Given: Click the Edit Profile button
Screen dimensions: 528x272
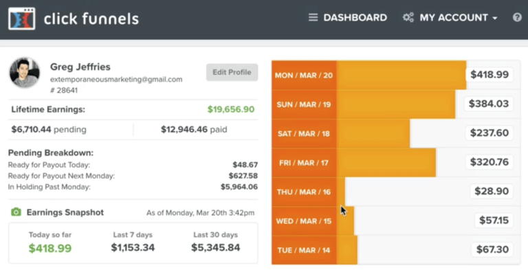Looking at the screenshot, I should click(232, 72).
